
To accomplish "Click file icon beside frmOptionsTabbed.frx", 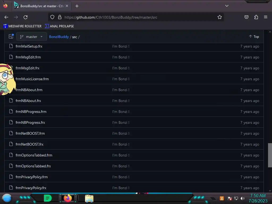I will click(x=11, y=166).
